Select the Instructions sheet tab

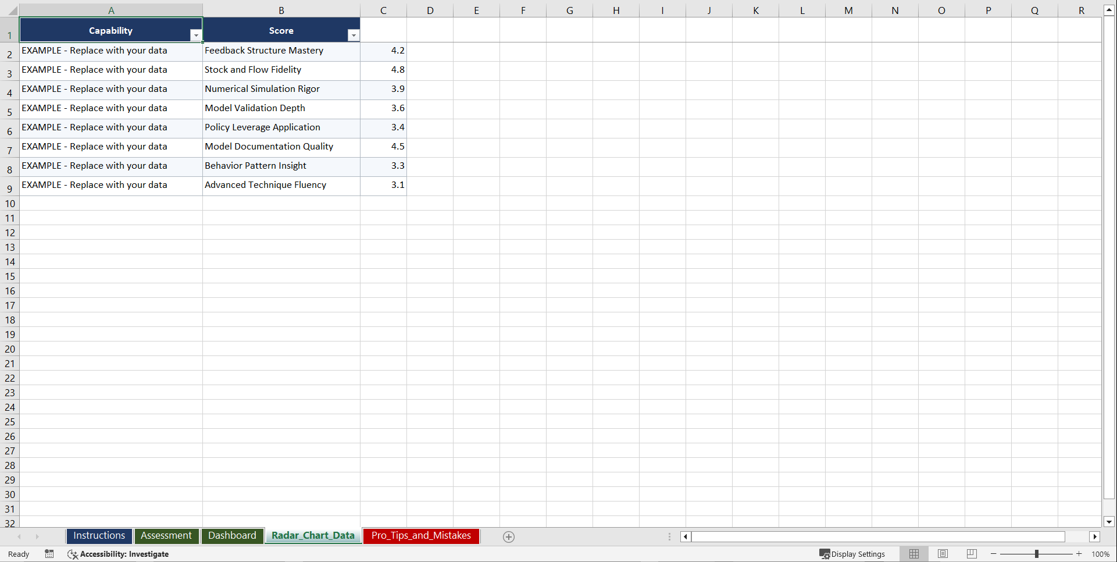(x=99, y=536)
